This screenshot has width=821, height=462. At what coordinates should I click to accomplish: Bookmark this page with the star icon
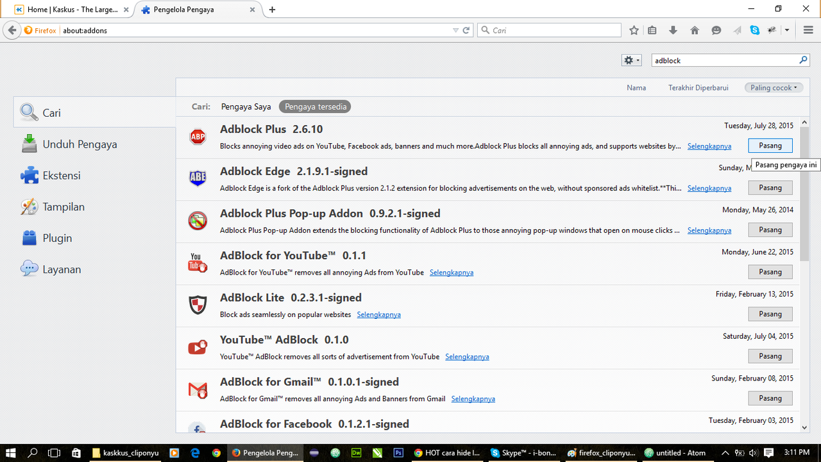pyautogui.click(x=634, y=30)
